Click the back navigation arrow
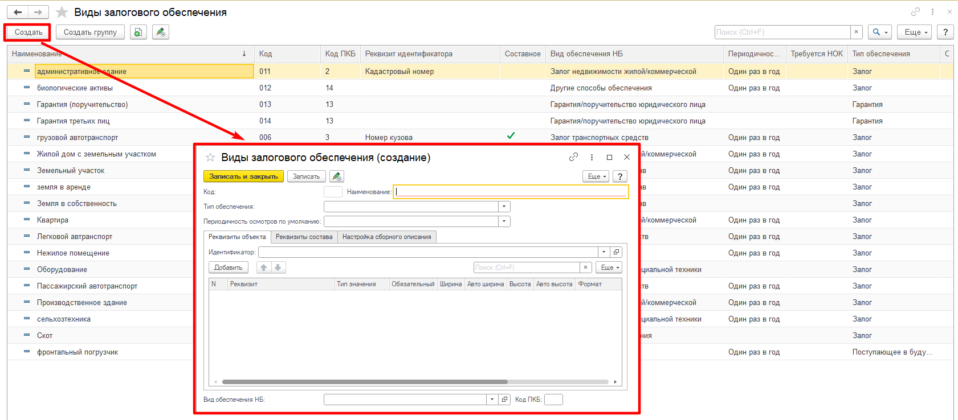 18,12
